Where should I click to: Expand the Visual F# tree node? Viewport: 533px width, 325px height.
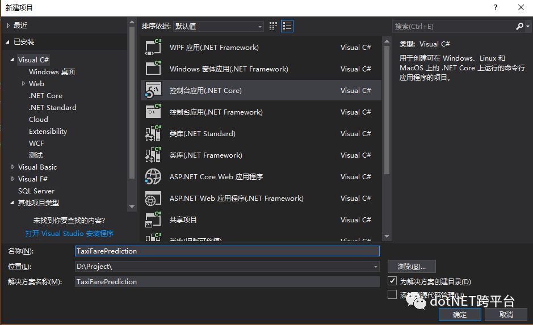point(12,179)
